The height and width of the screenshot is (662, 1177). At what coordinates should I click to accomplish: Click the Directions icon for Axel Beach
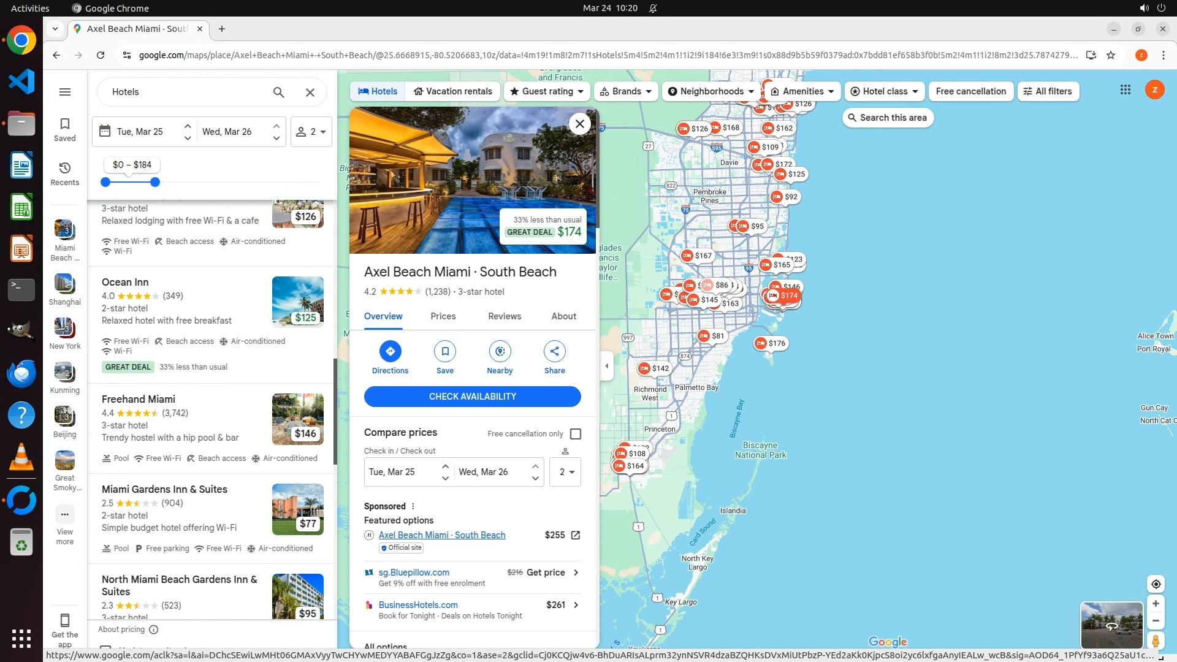(x=390, y=351)
